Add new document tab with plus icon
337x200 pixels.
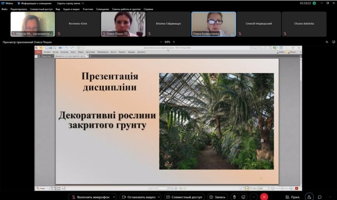point(90,56)
